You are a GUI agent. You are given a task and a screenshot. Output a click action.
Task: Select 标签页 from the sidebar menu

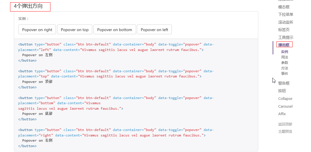[x=284, y=30]
